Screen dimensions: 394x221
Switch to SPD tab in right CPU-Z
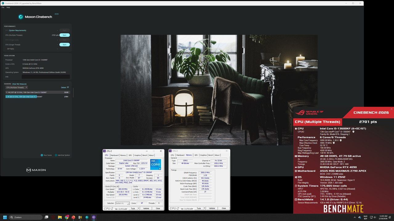coord(196,155)
